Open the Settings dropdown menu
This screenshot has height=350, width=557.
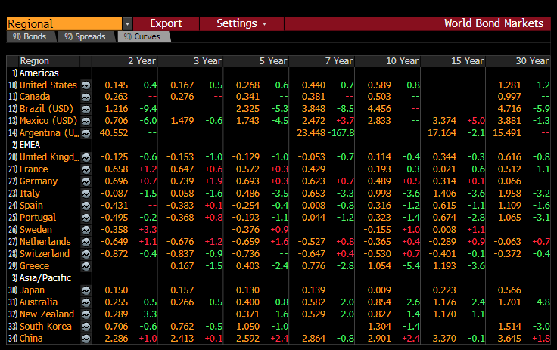242,23
